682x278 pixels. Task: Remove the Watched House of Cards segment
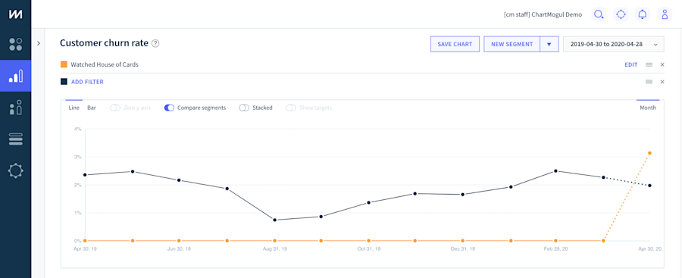pos(662,65)
